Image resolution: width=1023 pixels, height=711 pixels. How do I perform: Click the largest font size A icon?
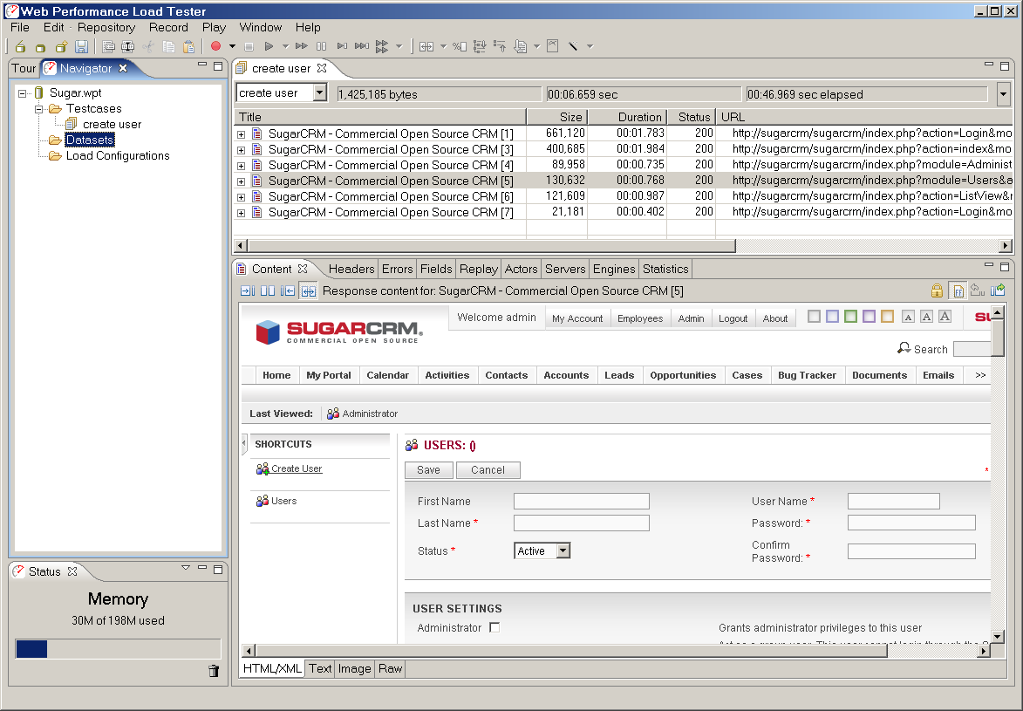pyautogui.click(x=945, y=317)
